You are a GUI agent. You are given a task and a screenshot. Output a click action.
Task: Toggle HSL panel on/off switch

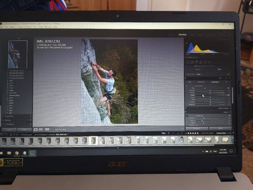click(186, 78)
